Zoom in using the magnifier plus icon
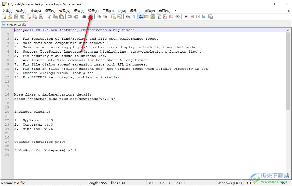This screenshot has width=292, height=186. pos(99,17)
